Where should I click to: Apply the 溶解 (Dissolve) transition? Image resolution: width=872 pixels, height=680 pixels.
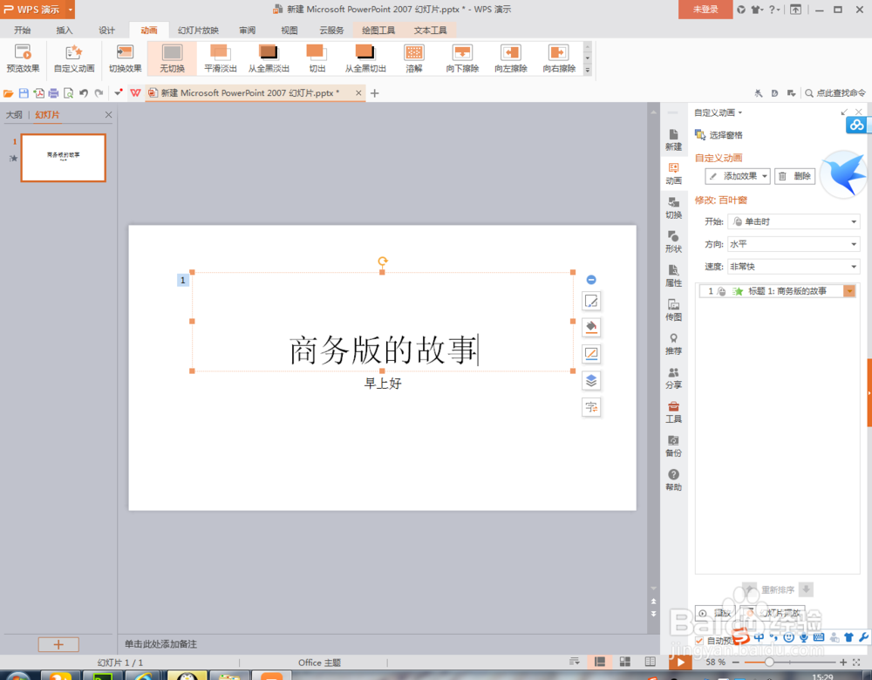pyautogui.click(x=413, y=58)
